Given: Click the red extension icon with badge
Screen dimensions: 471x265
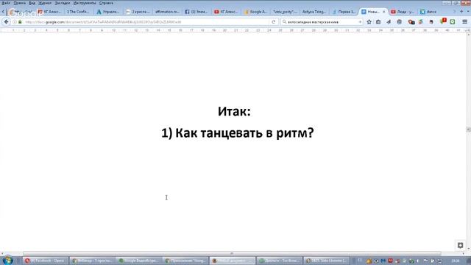Looking at the screenshot, I should [x=411, y=22].
